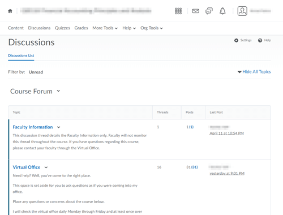Image resolution: width=283 pixels, height=215 pixels.
Task: Go to Quizzes in the navbar
Action: (x=62, y=28)
